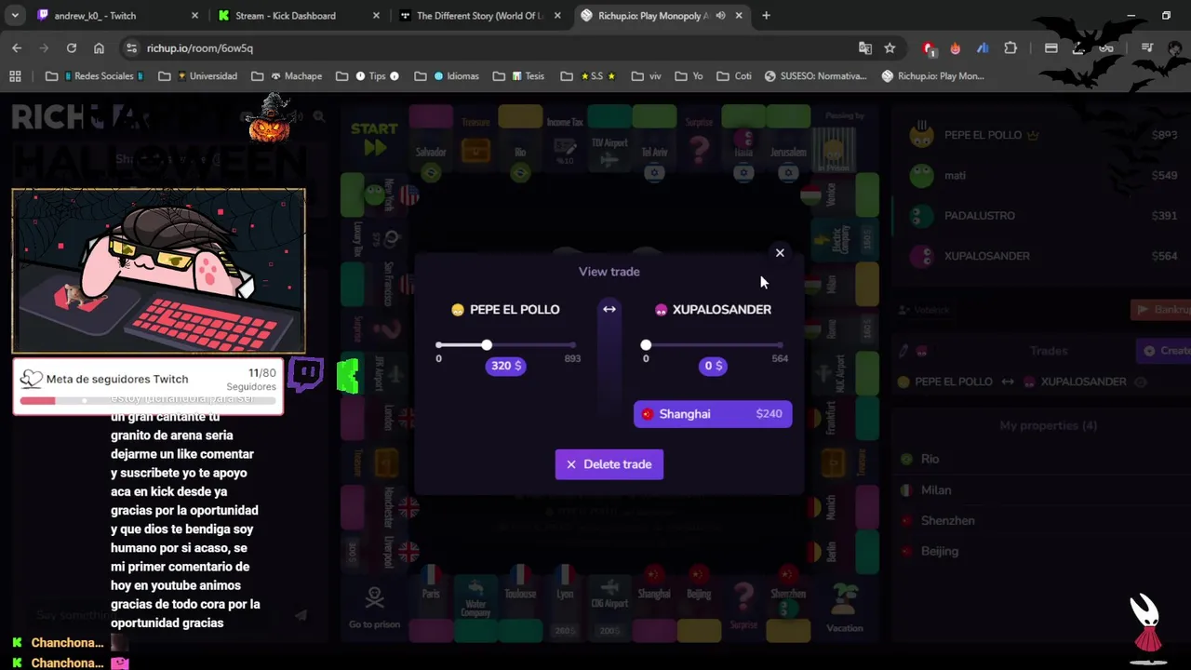Image resolution: width=1191 pixels, height=670 pixels.
Task: Open the browser home page
Action: pos(99,48)
